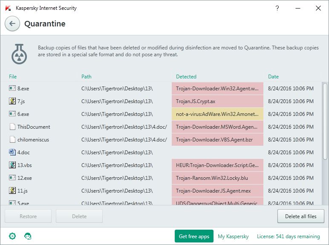The height and width of the screenshot is (245, 329).
Task: Go back using the arrow button
Action: point(12,23)
